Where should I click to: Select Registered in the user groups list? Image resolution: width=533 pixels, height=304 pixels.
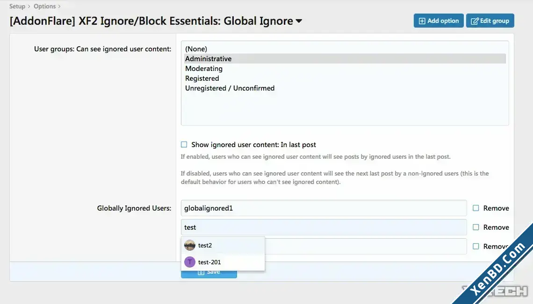tap(345, 78)
